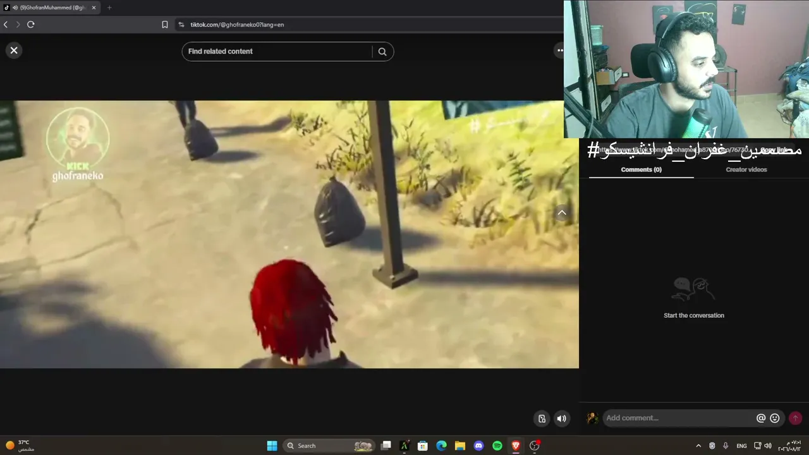Click the search magnifier icon
This screenshot has width=809, height=455.
click(382, 52)
